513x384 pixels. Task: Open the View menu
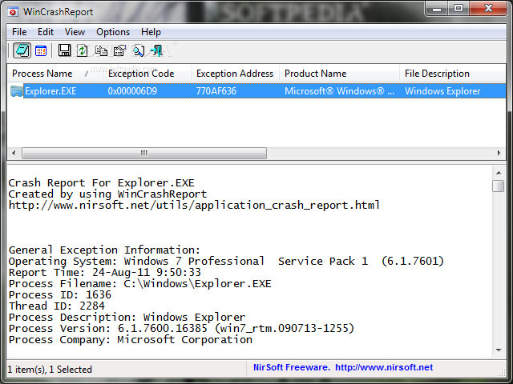pos(75,32)
